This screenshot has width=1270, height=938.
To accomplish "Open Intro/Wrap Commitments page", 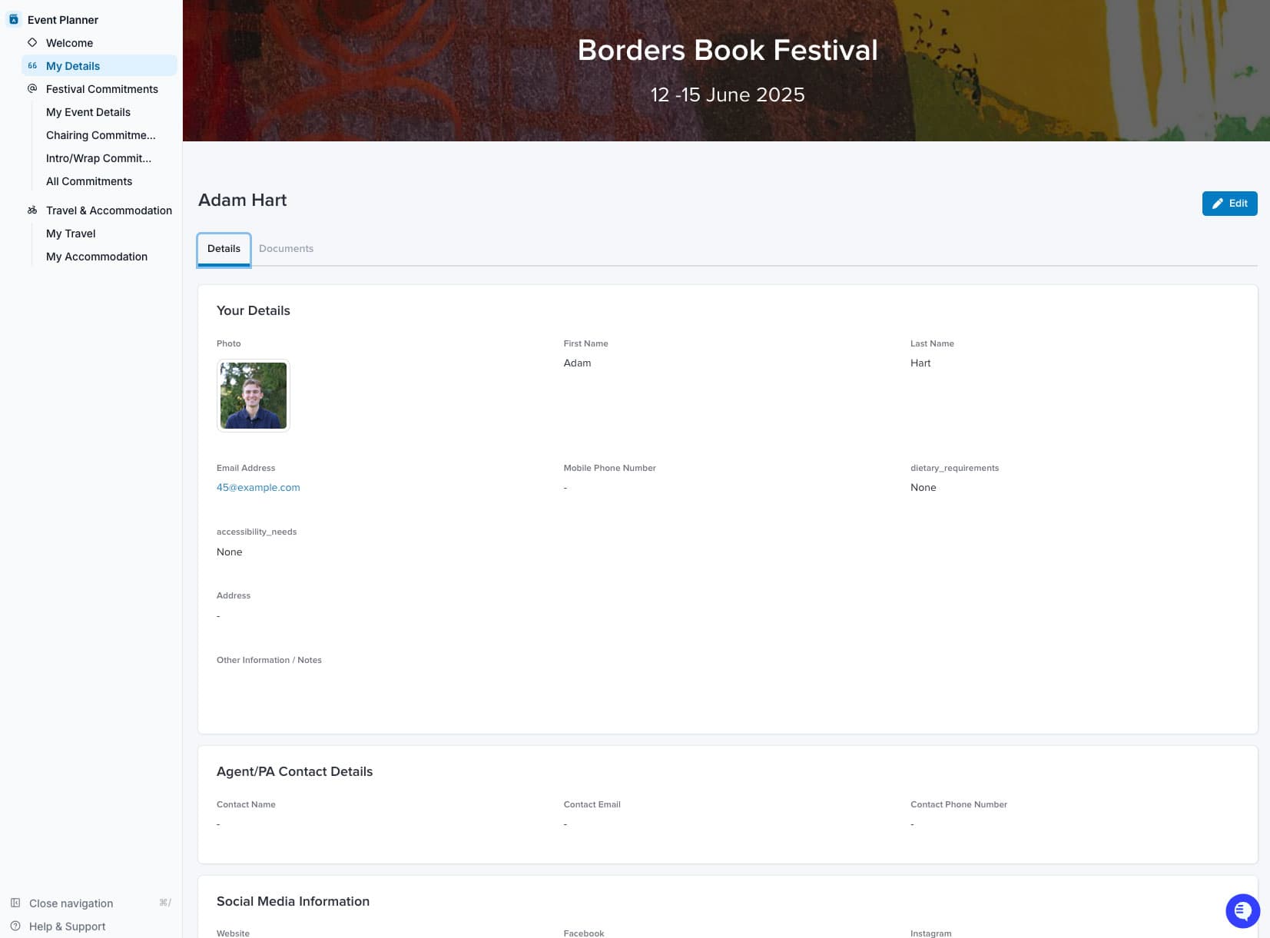I will click(x=99, y=158).
